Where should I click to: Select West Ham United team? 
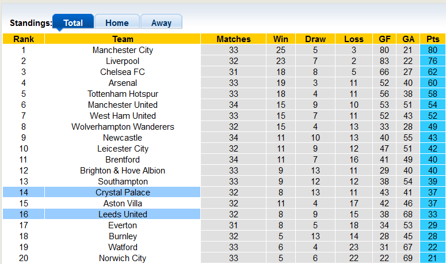(123, 116)
